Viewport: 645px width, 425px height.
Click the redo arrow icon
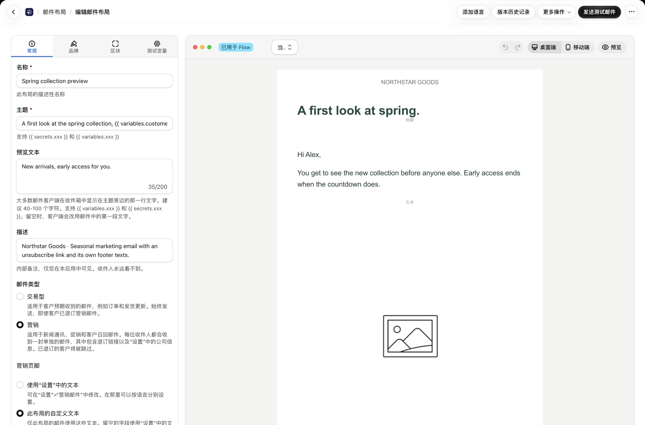pyautogui.click(x=518, y=47)
